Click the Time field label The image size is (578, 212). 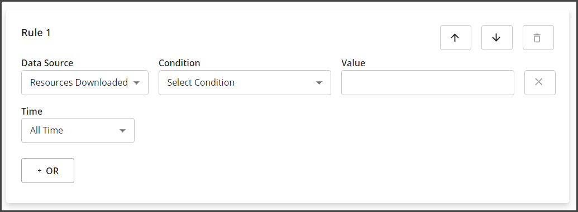(32, 111)
